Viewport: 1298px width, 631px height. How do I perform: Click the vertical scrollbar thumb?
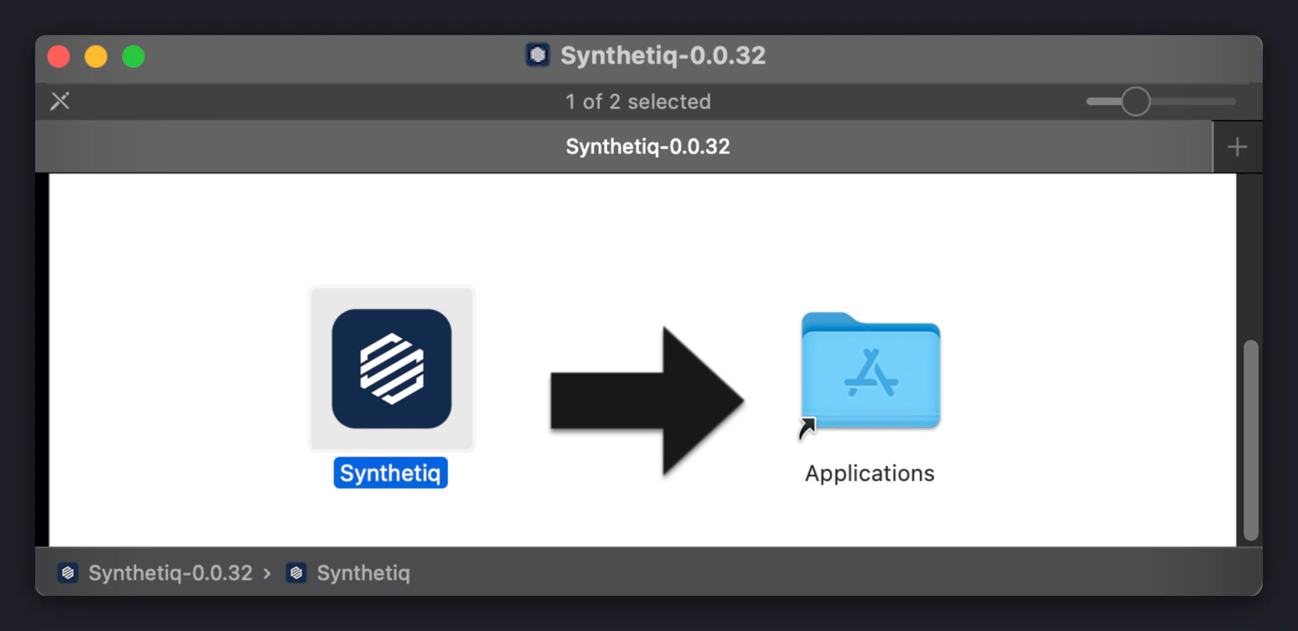[x=1251, y=440]
